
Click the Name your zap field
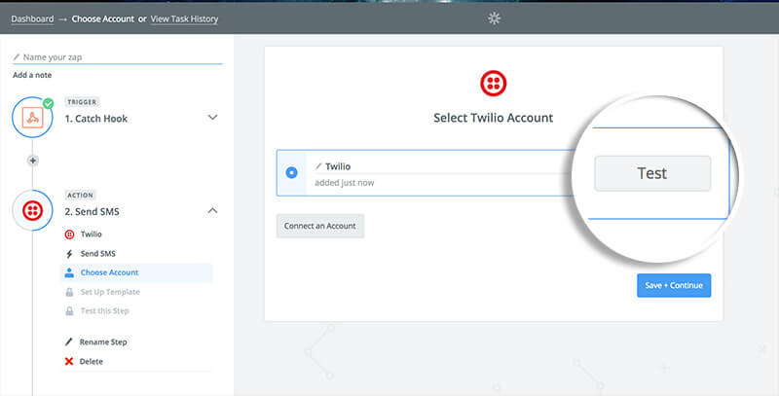(117, 57)
